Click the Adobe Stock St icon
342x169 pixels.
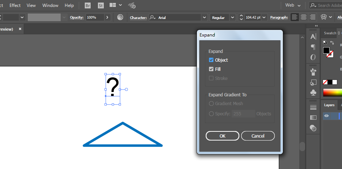100,5
